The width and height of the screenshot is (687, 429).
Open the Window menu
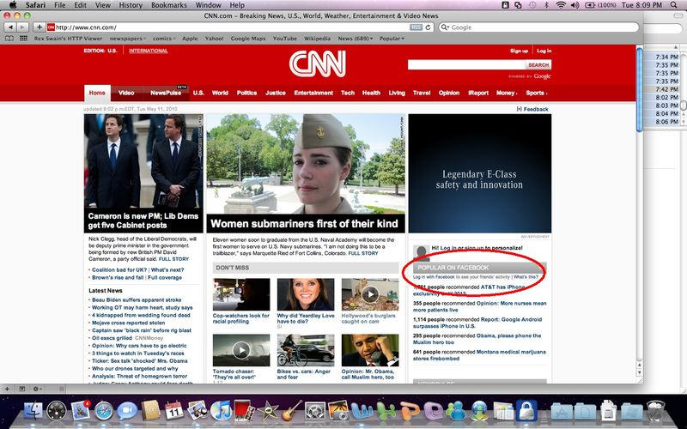tap(208, 5)
